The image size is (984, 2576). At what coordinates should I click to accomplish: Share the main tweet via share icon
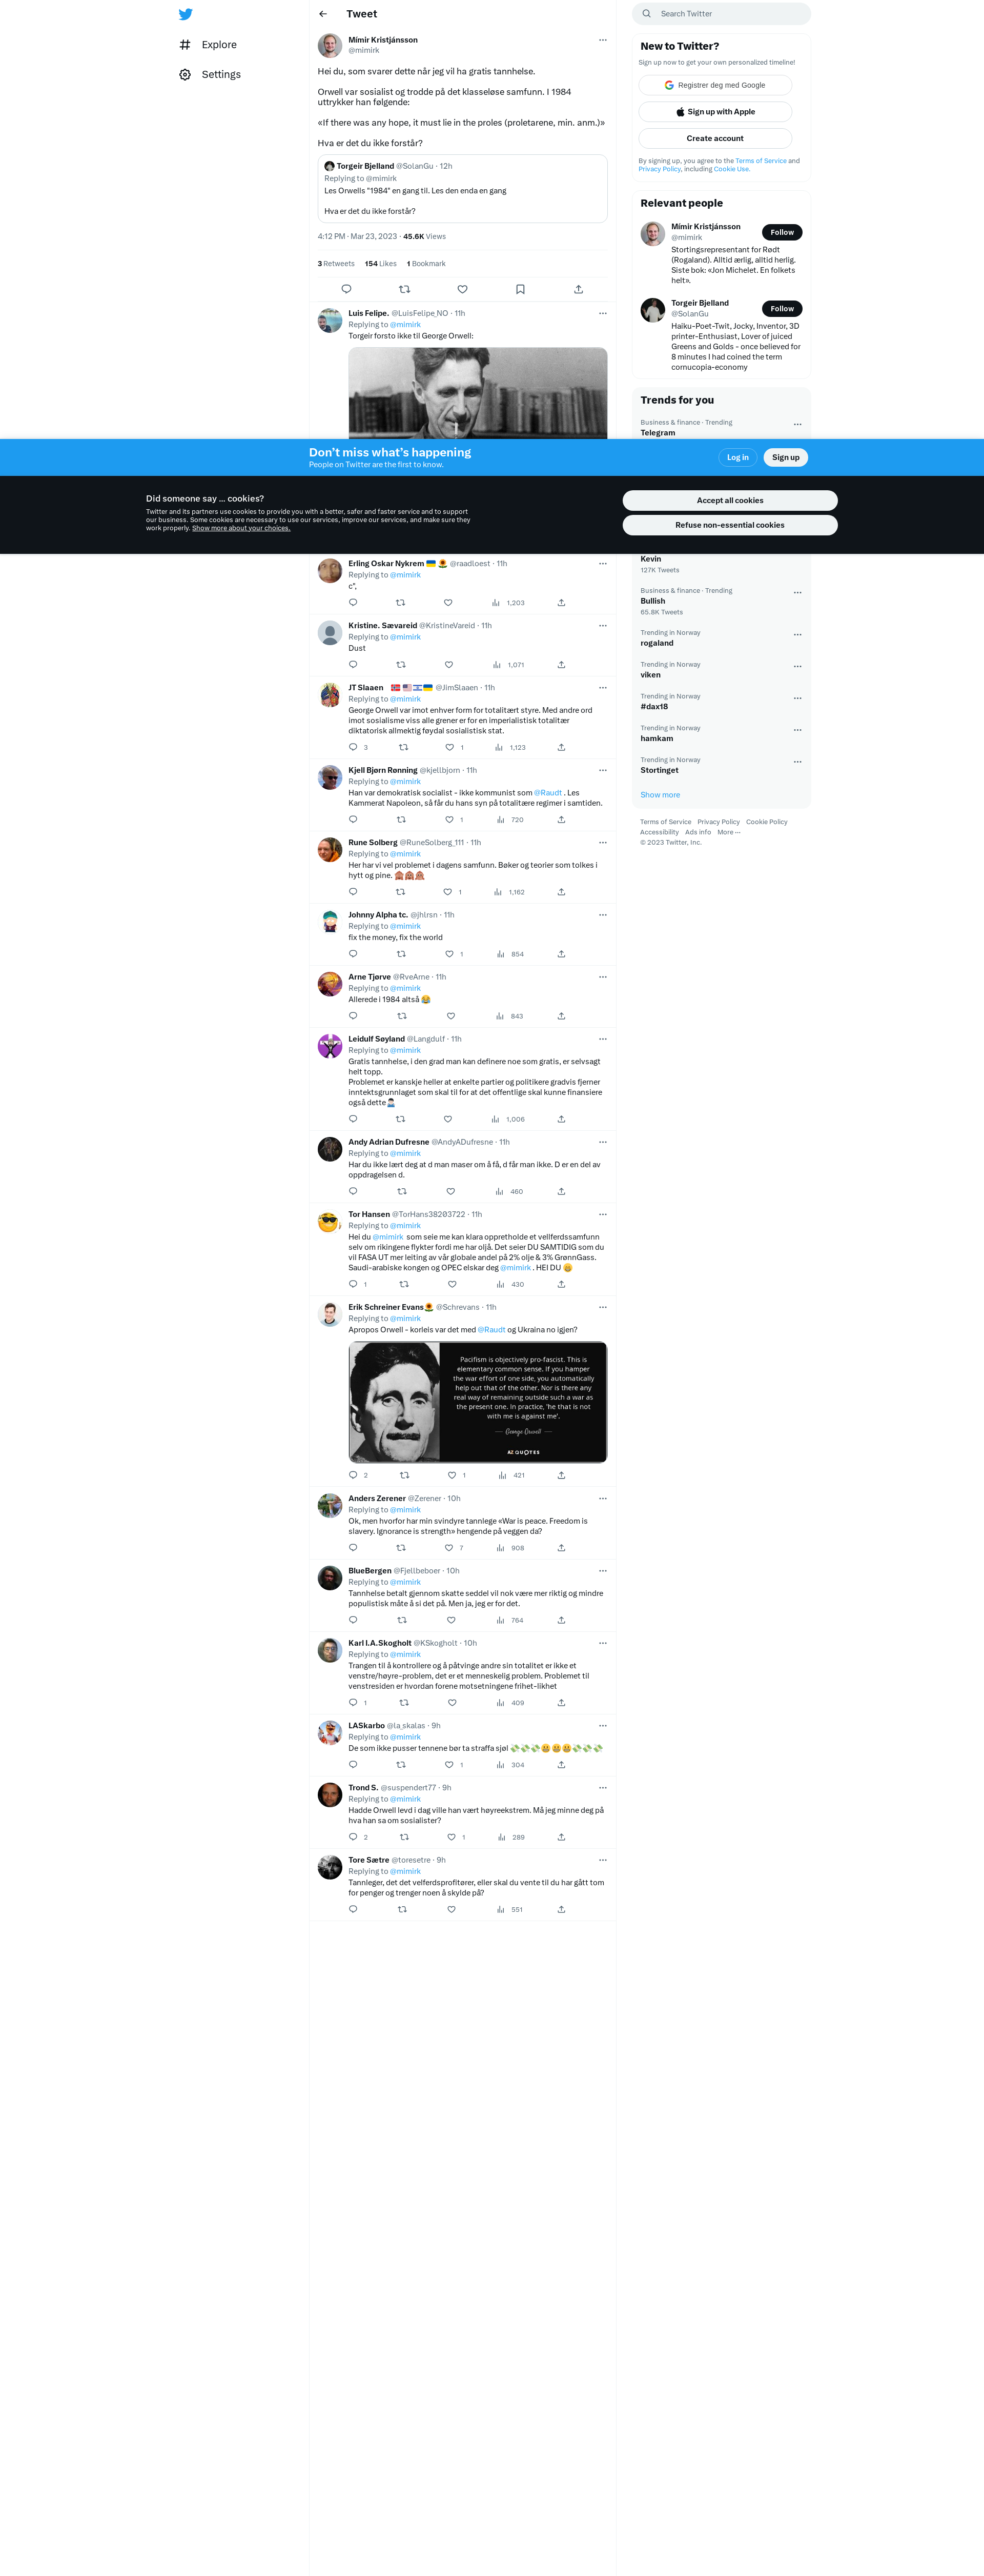coord(579,289)
